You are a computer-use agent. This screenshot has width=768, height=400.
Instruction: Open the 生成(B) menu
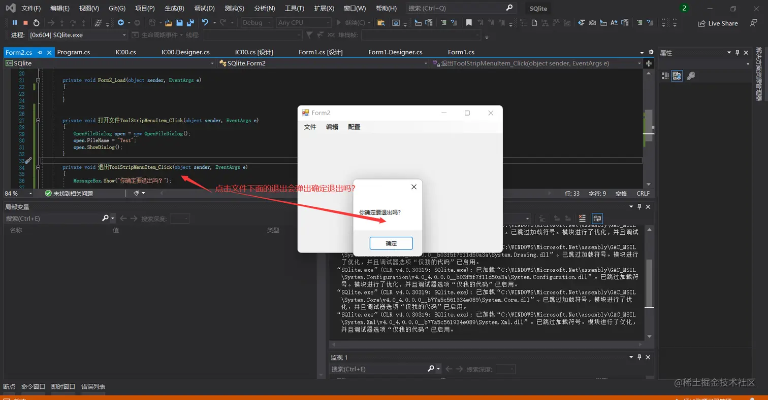(175, 8)
